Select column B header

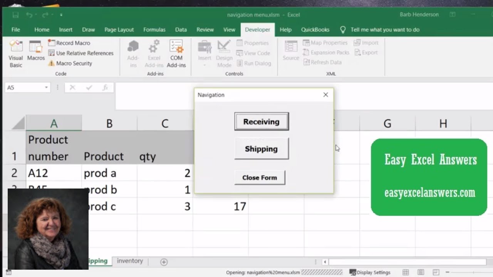tap(109, 123)
